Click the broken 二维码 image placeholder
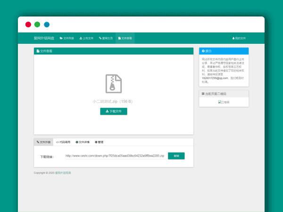The height and width of the screenshot is (212, 283). [x=223, y=102]
